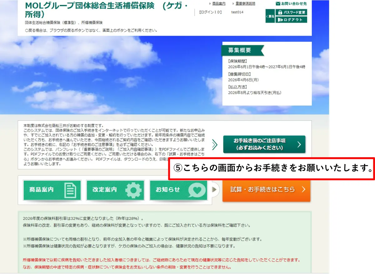Open the お問い合わせ先 mail icon

click(278, 3)
